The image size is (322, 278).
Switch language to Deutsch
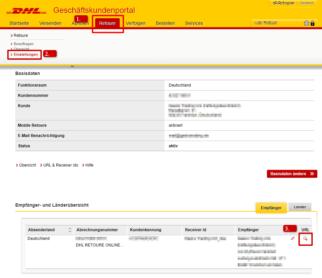[307, 3]
